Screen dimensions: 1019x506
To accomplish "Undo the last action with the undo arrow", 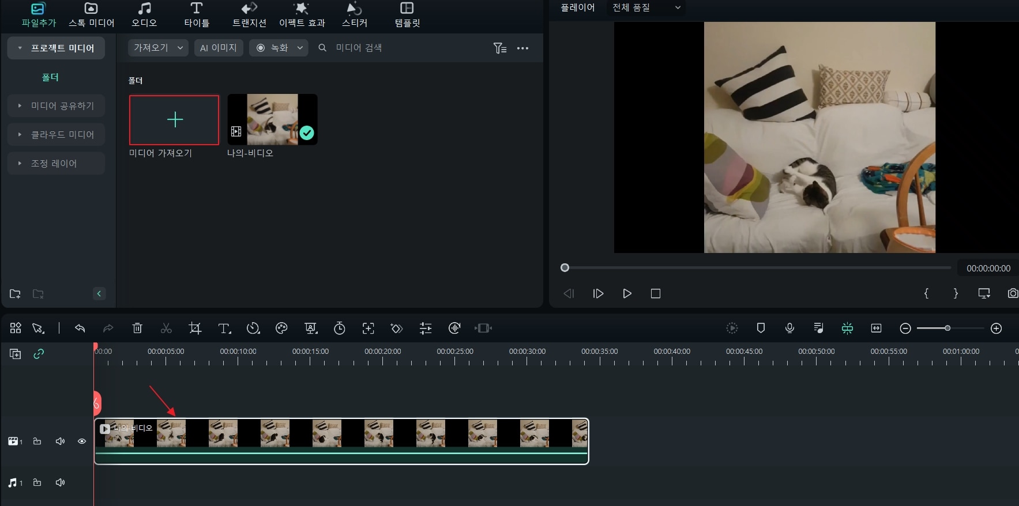I will click(x=80, y=328).
